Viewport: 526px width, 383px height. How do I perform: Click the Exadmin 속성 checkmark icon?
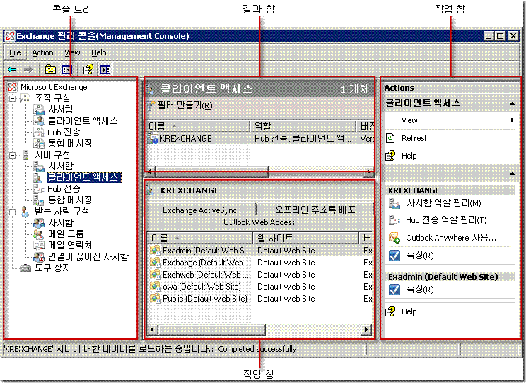(x=394, y=290)
